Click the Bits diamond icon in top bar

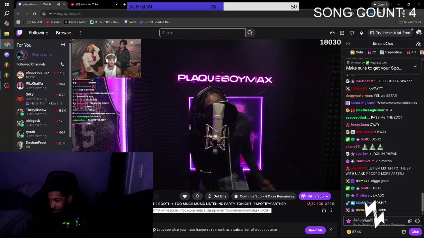(x=361, y=33)
